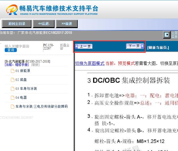
Task: Click the [B-北汽新能源-EC180-2017-2018] heading
Action: [x=27, y=61]
